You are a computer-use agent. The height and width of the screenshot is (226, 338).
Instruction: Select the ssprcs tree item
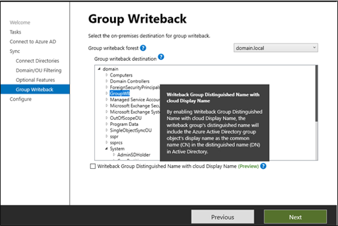point(116,142)
